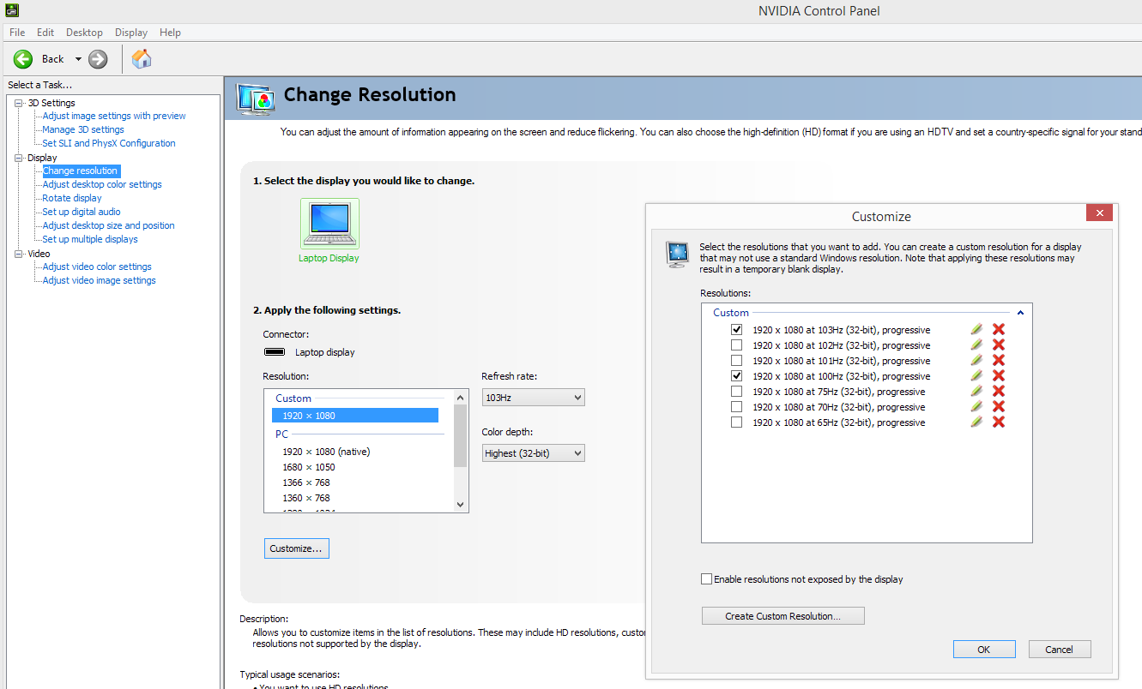This screenshot has width=1142, height=689.
Task: Edit the 103Hz custom resolution pencil icon
Action: coord(976,329)
